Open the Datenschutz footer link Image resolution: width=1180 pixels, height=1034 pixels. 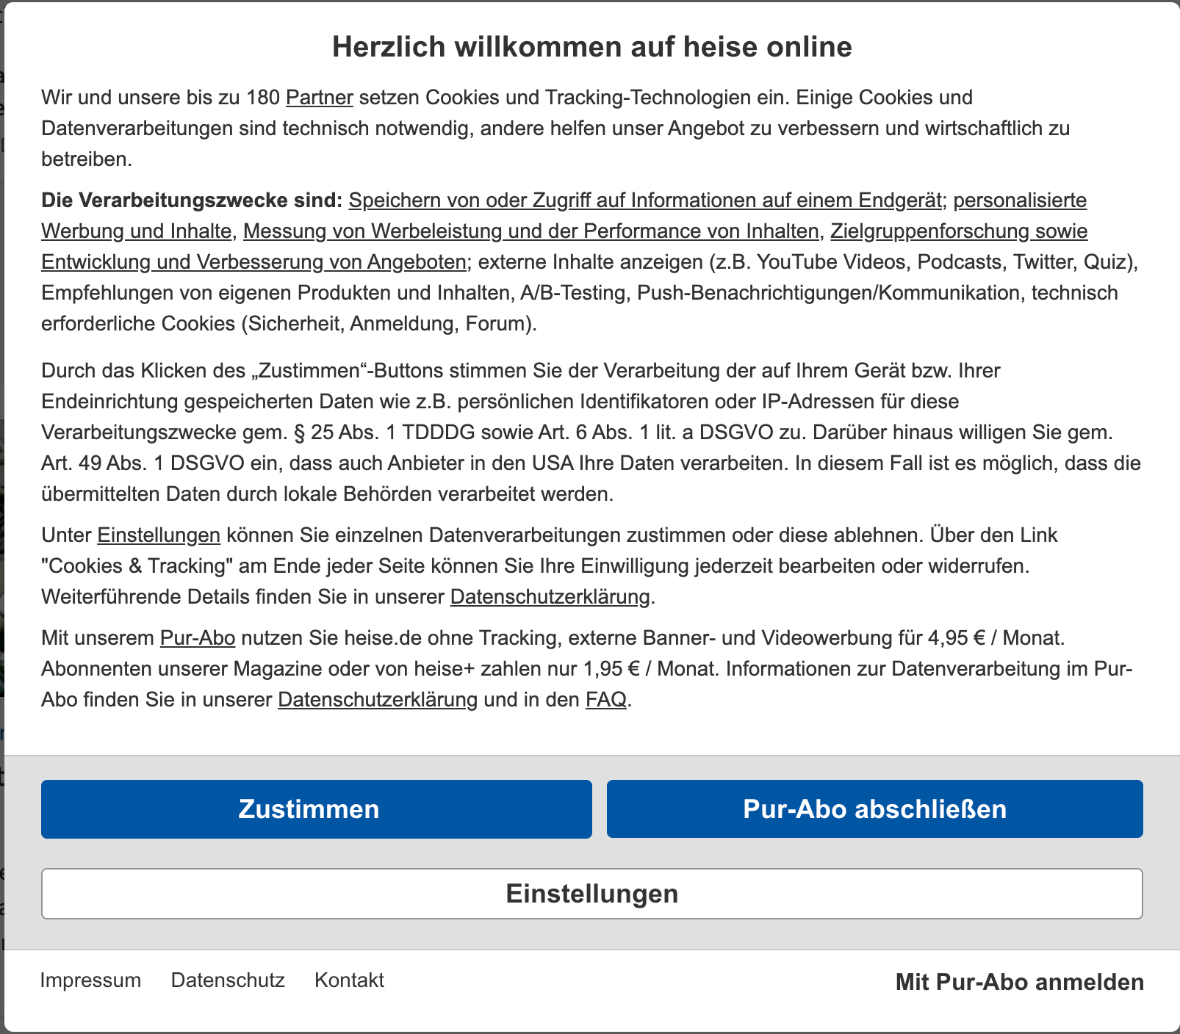[x=228, y=980]
